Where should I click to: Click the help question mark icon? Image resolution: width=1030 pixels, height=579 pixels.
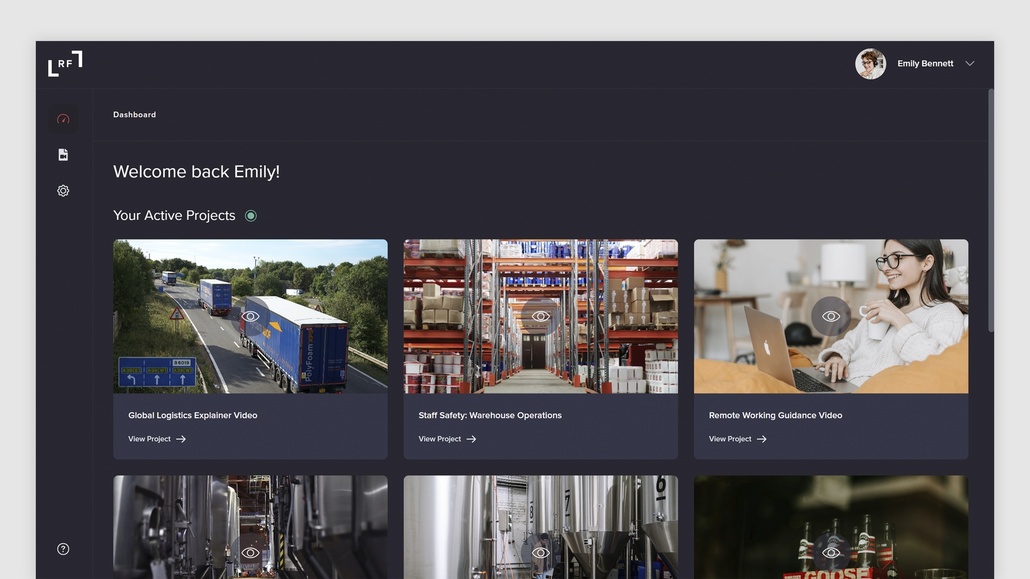63,549
